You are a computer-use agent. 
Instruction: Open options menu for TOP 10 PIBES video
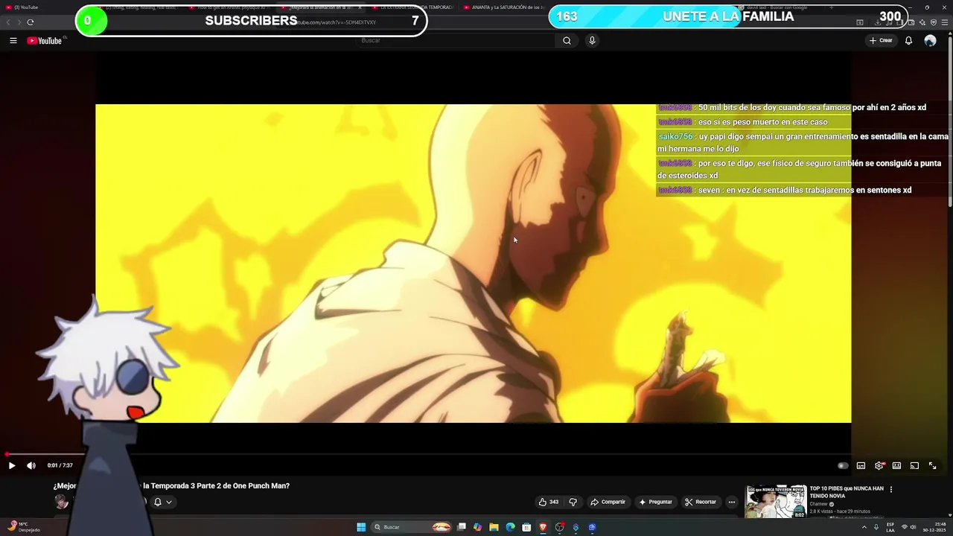tap(891, 490)
